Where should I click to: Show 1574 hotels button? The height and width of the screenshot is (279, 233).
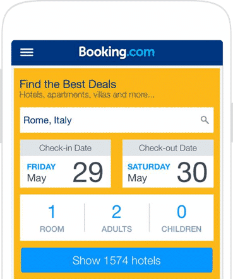tap(117, 260)
